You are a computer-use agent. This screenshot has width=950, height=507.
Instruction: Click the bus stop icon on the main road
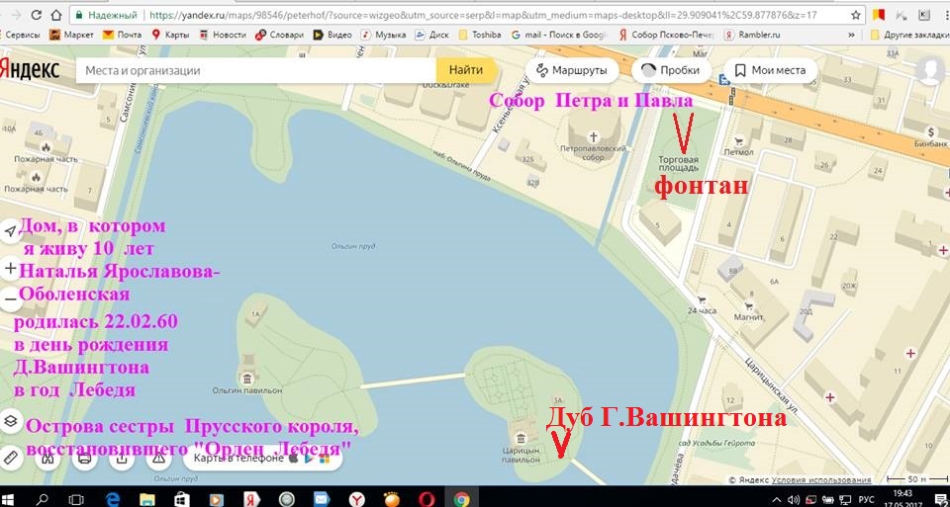pyautogui.click(x=723, y=79)
